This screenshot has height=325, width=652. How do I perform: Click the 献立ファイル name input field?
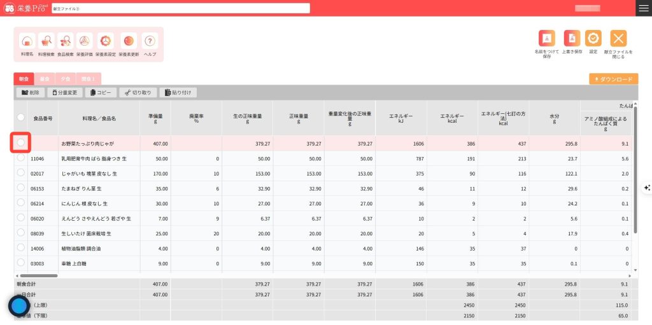point(180,8)
